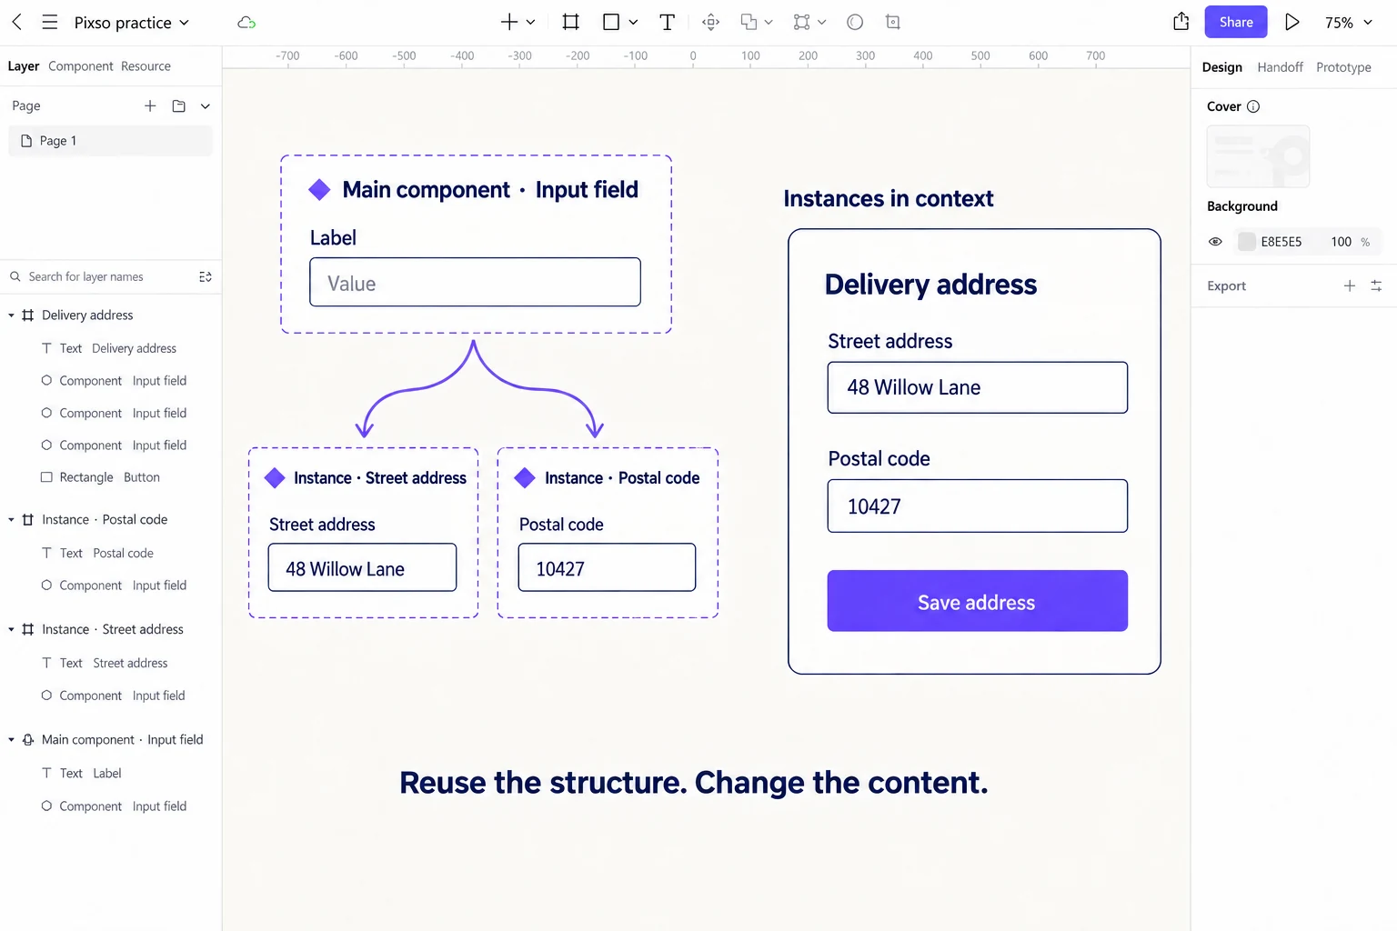Image resolution: width=1397 pixels, height=931 pixels.
Task: Open the Pixso practice file name dropdown
Action: pyautogui.click(x=132, y=23)
